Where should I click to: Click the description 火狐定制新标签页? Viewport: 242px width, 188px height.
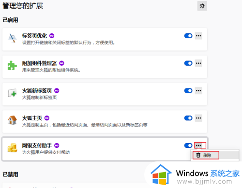(39, 98)
